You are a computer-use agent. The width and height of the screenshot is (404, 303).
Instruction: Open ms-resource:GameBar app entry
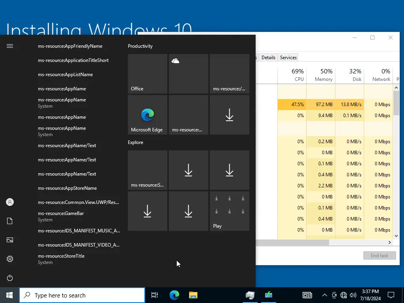(x=61, y=217)
